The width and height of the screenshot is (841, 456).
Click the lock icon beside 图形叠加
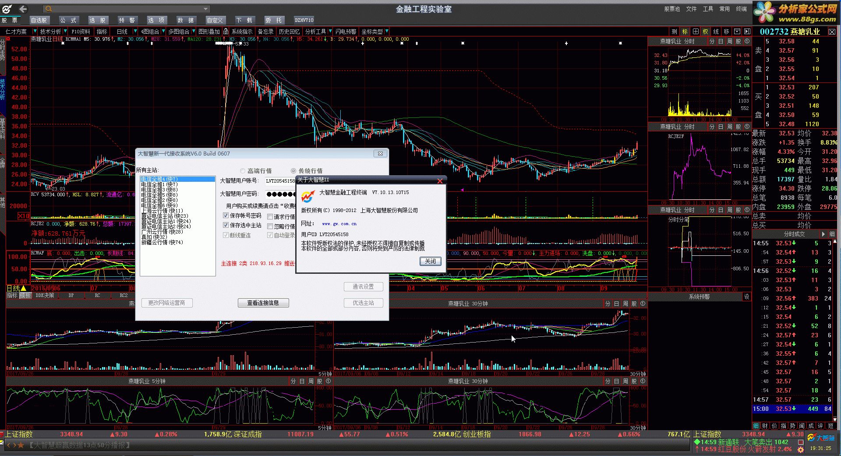(x=226, y=32)
